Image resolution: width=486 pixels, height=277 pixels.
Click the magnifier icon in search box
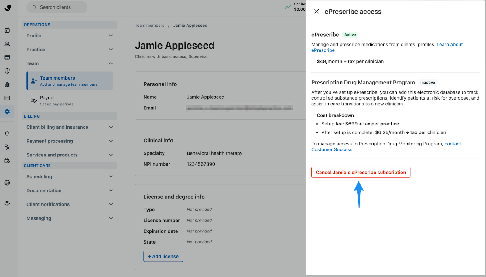pos(35,7)
